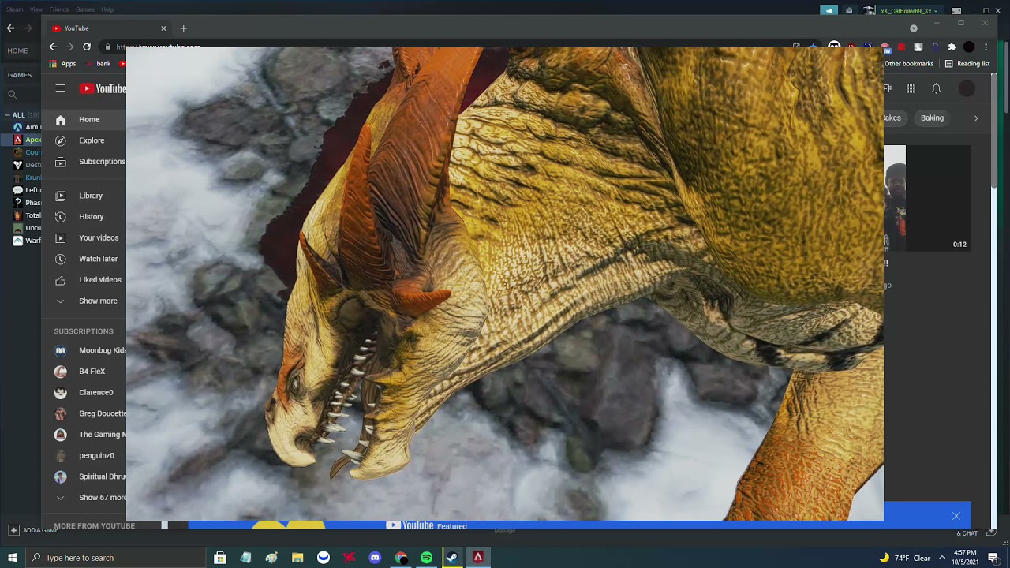Open Discord from the taskbar

[x=375, y=558]
